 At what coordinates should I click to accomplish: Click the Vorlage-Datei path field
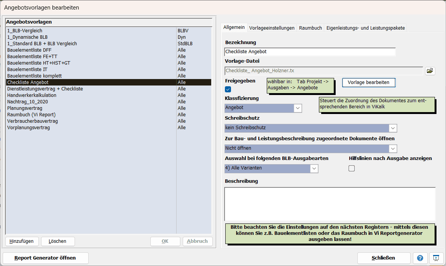(x=324, y=71)
